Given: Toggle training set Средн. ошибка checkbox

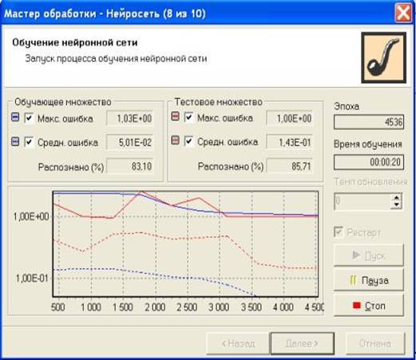Looking at the screenshot, I should [29, 142].
